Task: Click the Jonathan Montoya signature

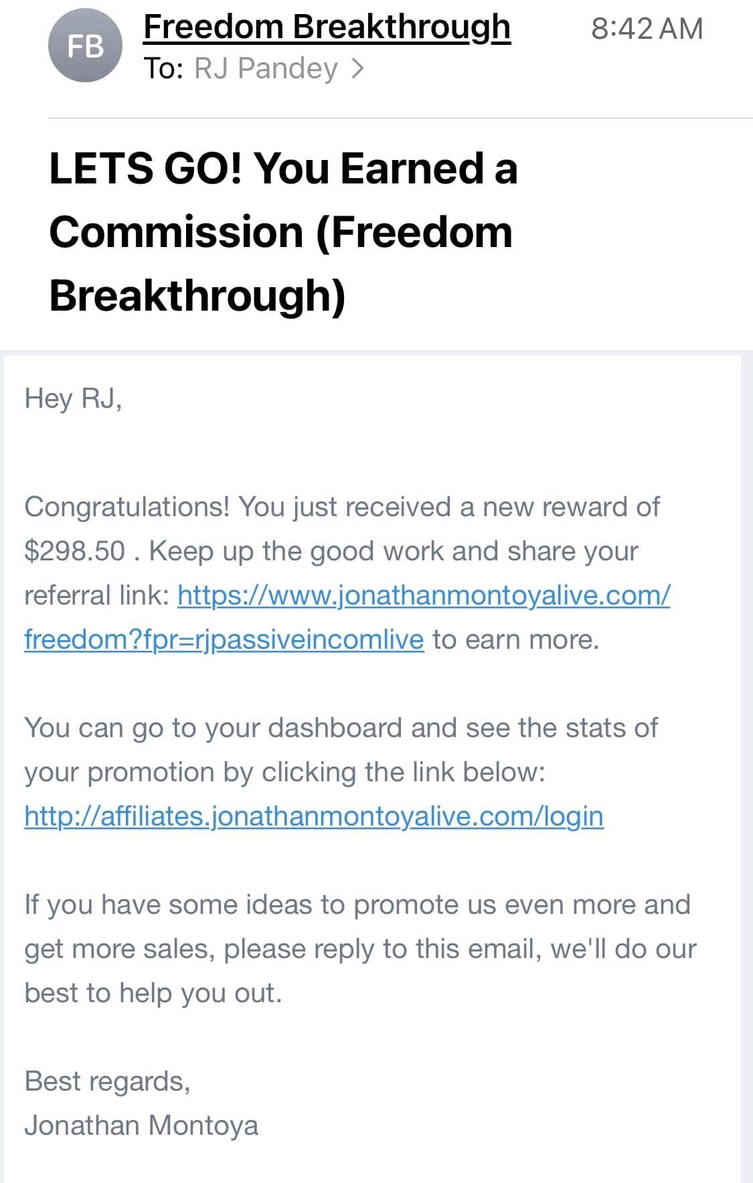Action: pos(141,1125)
